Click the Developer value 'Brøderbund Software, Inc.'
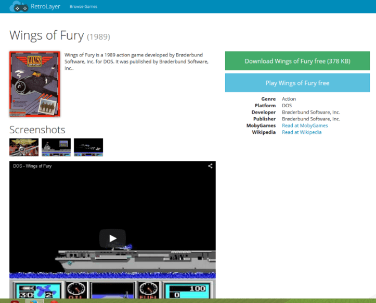This screenshot has height=303, width=376. (x=311, y=112)
